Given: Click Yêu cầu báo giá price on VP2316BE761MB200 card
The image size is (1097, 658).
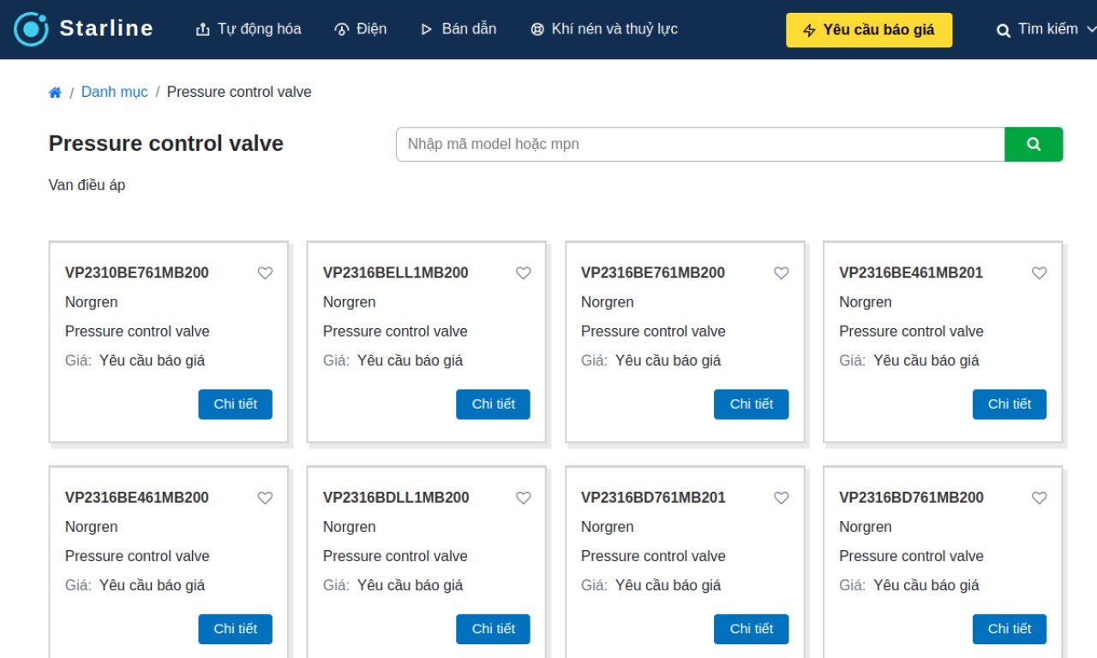Looking at the screenshot, I should coord(668,361).
